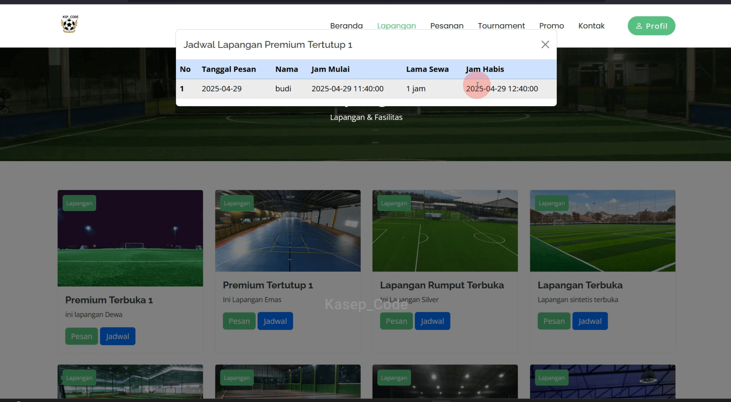Viewport: 731px width, 402px height.
Task: Click Pesan for Premium Terbuka 1
Action: click(82, 336)
